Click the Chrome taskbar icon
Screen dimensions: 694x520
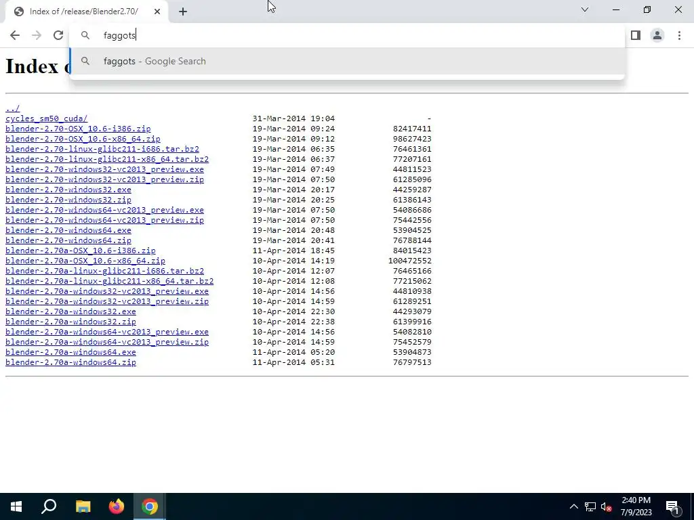150,506
